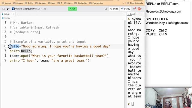Open the Replit tools menu icon
The width and height of the screenshot is (192, 108).
click(7, 9)
